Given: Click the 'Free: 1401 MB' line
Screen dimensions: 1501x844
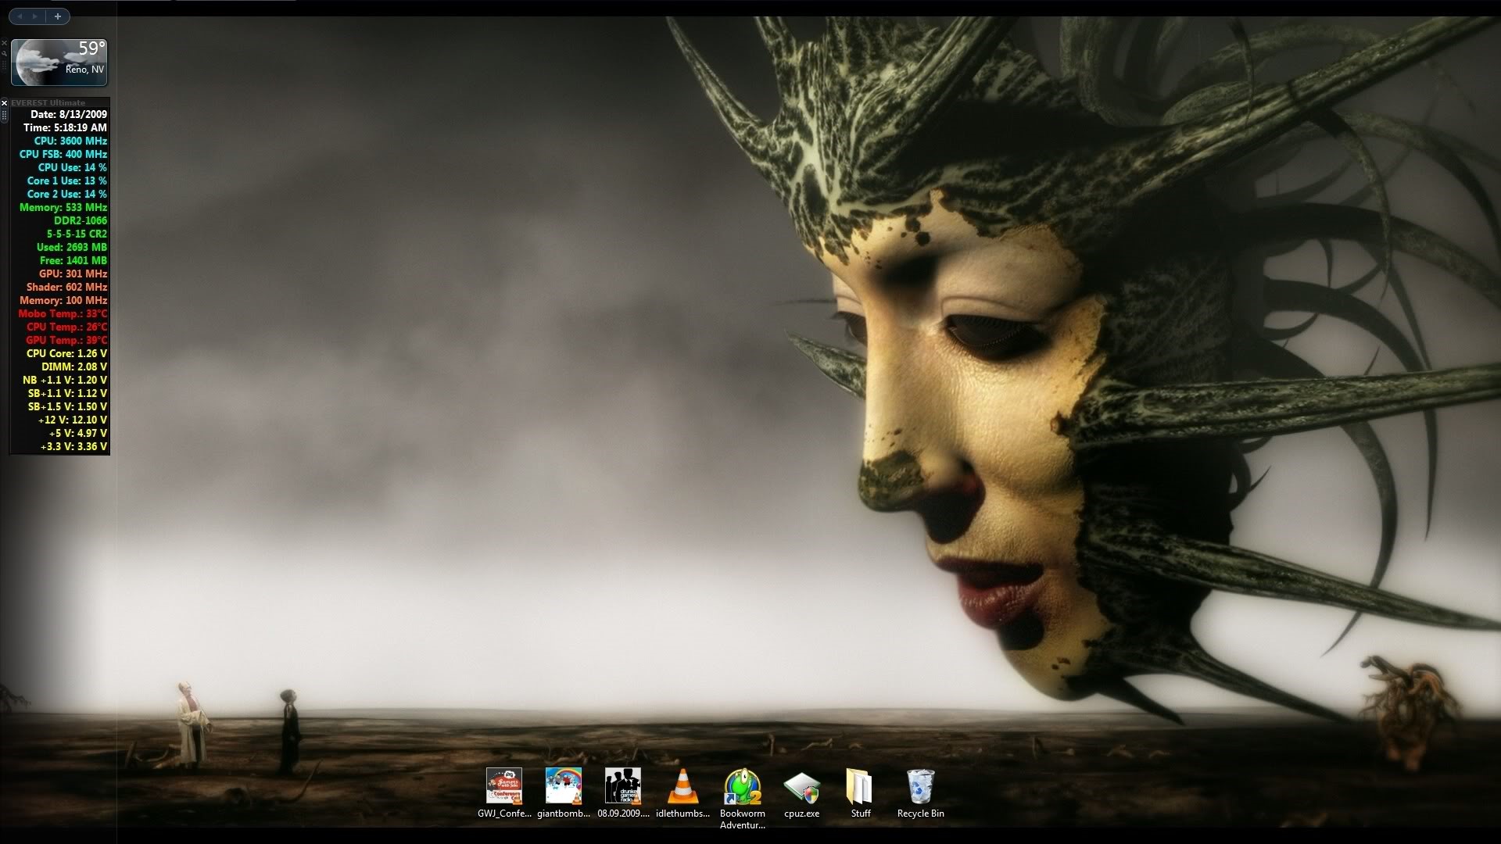Looking at the screenshot, I should pyautogui.click(x=73, y=260).
